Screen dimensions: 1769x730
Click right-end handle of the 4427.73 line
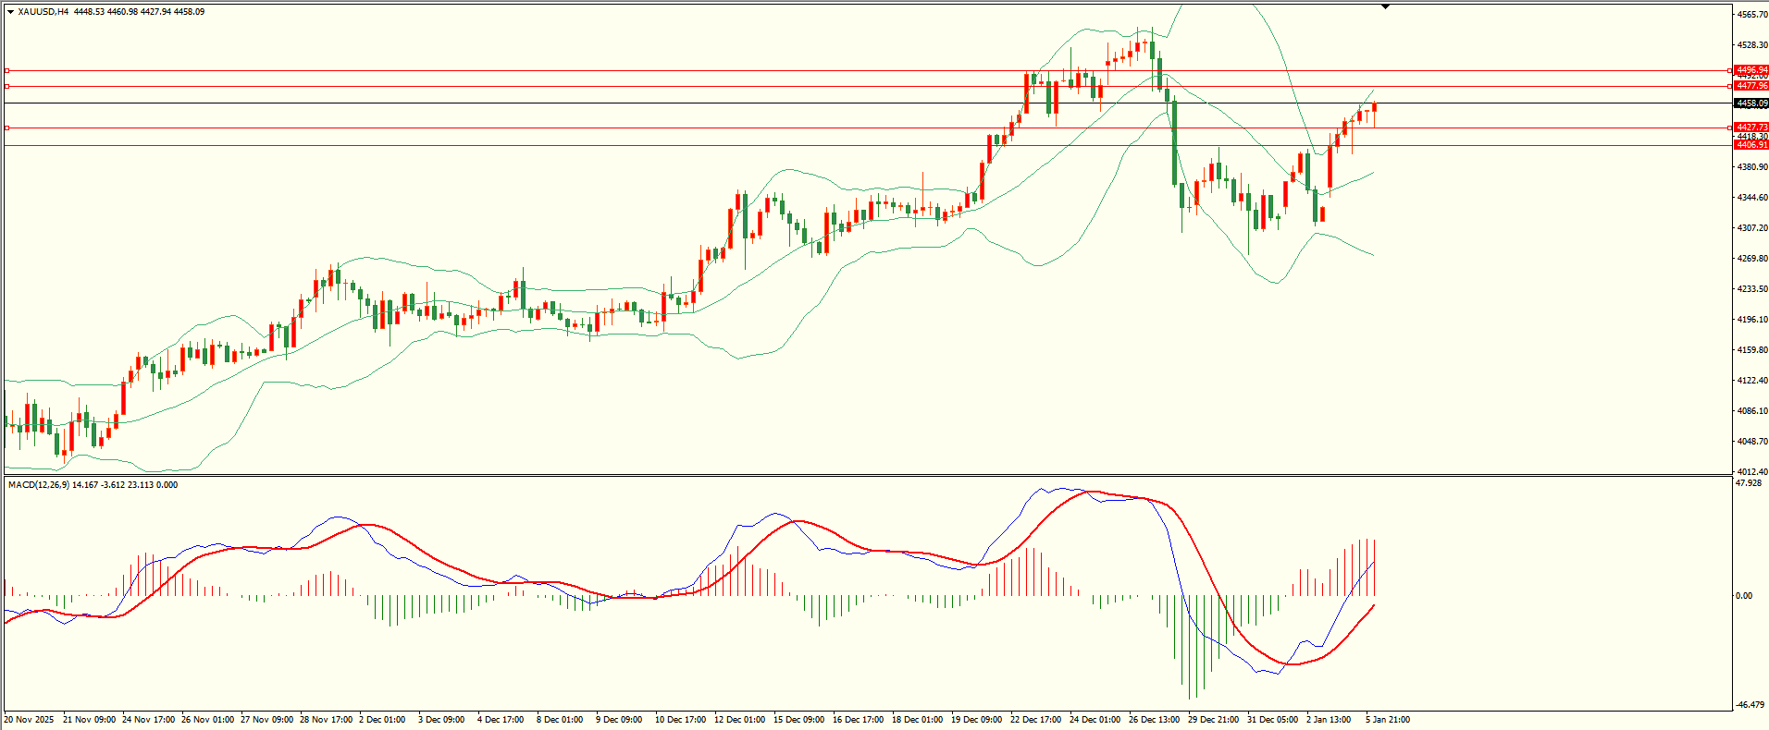point(1730,128)
